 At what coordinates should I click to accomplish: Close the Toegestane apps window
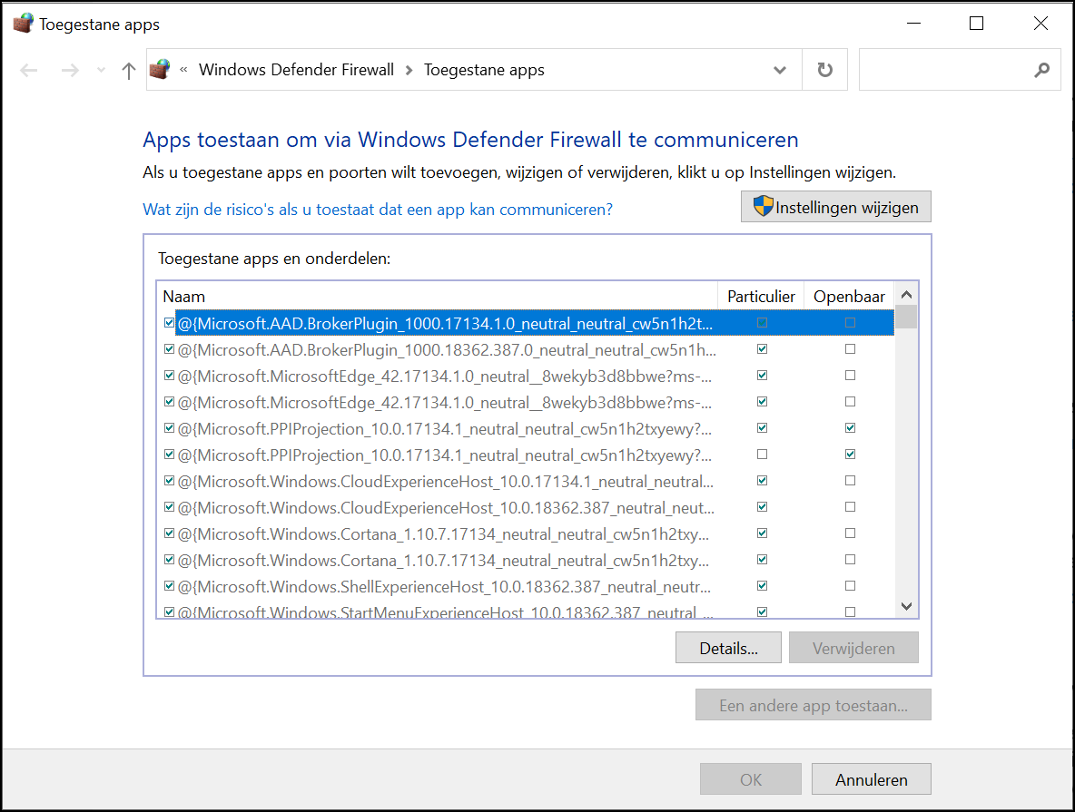1040,24
